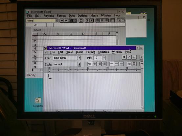Open Excel Help menu
182x136 pixels.
117,15
